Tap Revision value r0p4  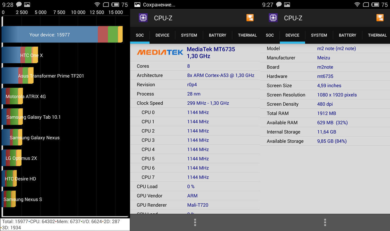coord(192,85)
